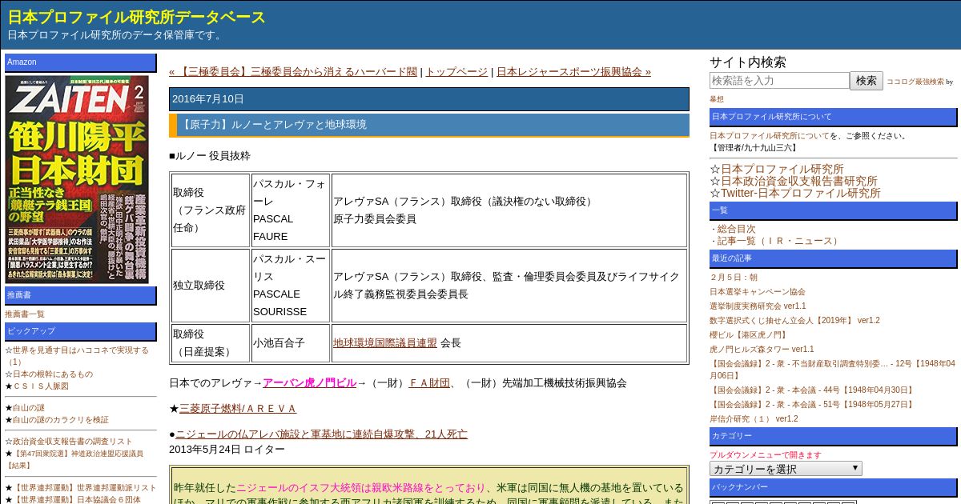Open the ＦＡ財団 link
The height and width of the screenshot is (504, 961).
tap(429, 382)
